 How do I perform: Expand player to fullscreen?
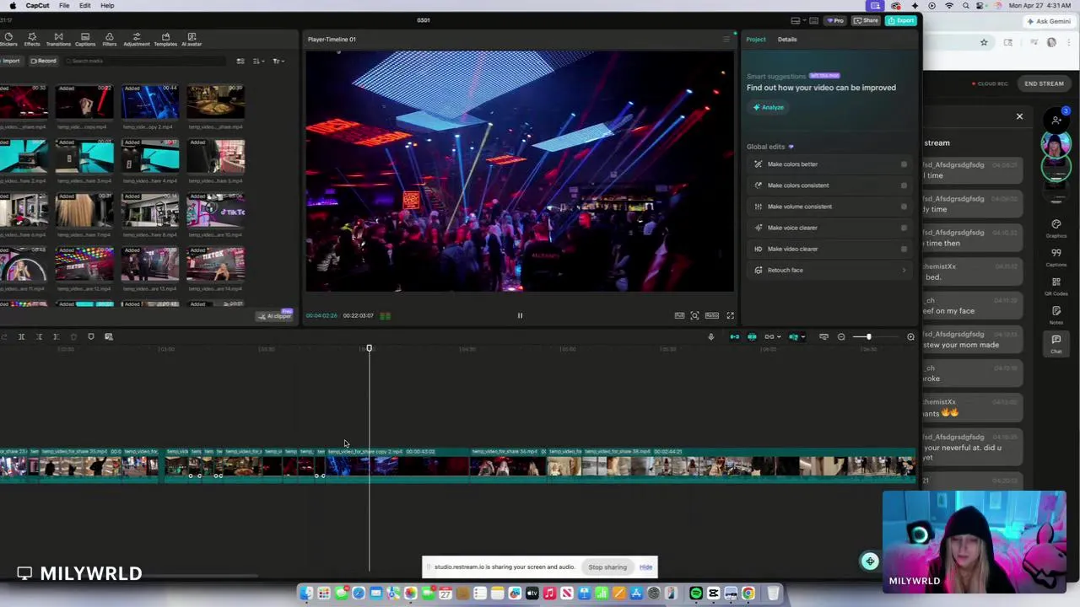730,315
